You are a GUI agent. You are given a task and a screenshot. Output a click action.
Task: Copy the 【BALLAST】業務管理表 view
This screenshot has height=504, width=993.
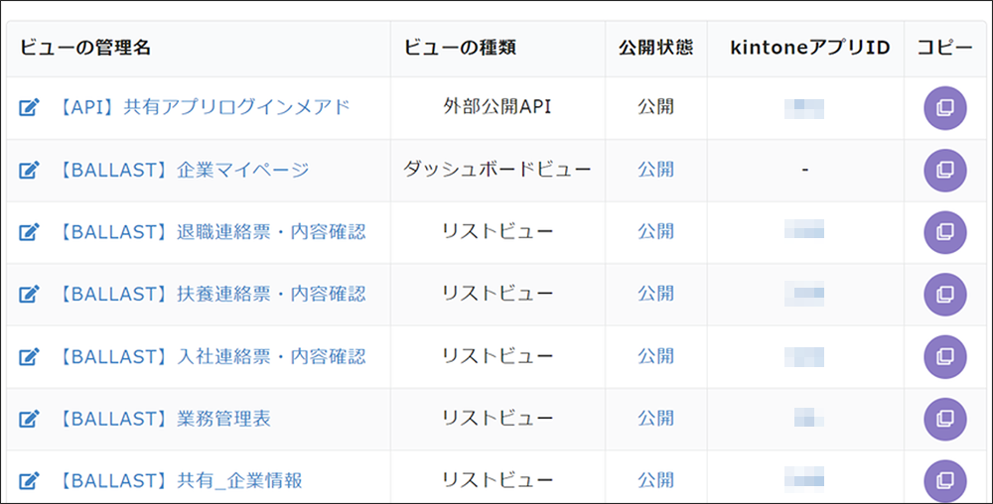pos(944,419)
